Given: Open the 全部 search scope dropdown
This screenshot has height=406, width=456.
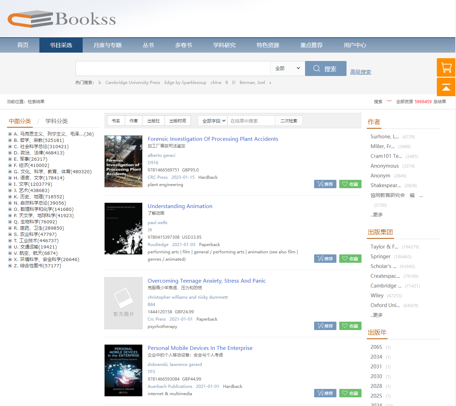Looking at the screenshot, I should 287,68.
